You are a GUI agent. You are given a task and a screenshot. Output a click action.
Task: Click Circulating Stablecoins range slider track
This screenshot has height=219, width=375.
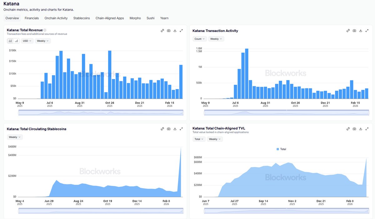(101, 211)
